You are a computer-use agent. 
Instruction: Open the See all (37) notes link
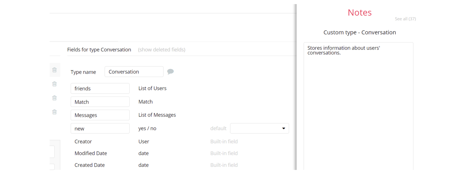click(405, 19)
